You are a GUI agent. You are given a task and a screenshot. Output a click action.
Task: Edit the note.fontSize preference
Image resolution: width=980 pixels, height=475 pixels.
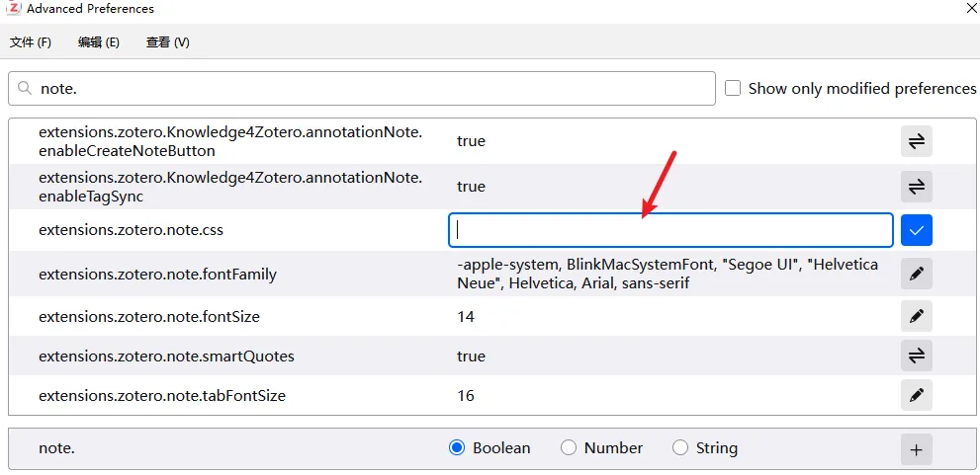(917, 316)
